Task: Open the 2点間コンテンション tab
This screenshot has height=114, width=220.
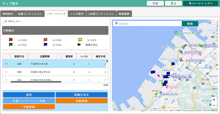Action: (101, 14)
